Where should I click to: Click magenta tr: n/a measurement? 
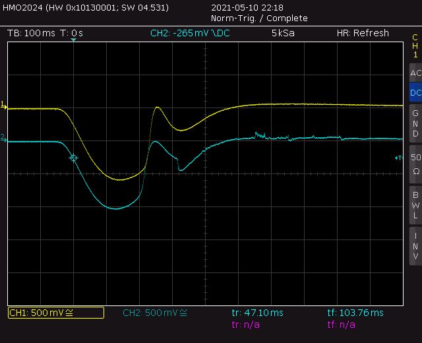coord(246,325)
